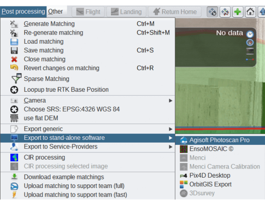Image resolution: width=265 pixels, height=205 pixels.
Task: Click the green plus toolbar icon
Action: 238,12
